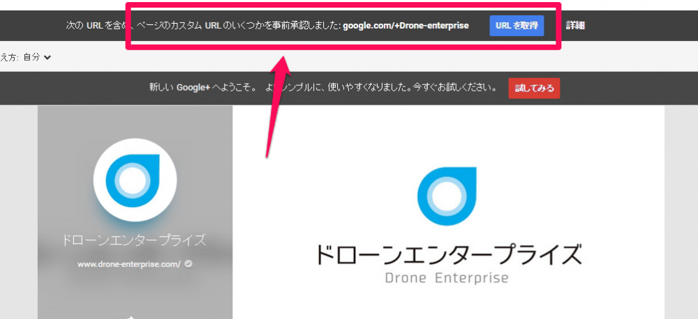
Task: Open the '自分' view-as dropdown
Action: point(37,57)
